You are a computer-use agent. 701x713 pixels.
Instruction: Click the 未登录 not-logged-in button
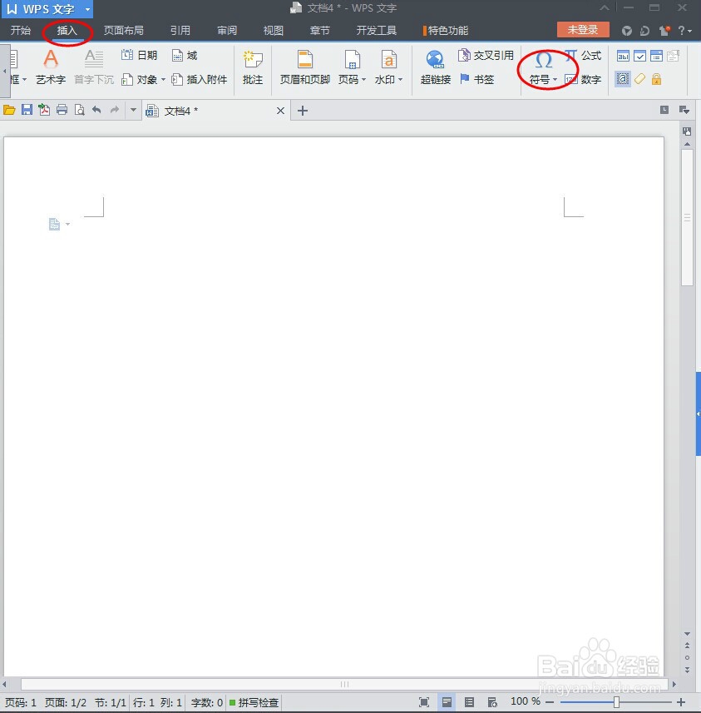[583, 30]
